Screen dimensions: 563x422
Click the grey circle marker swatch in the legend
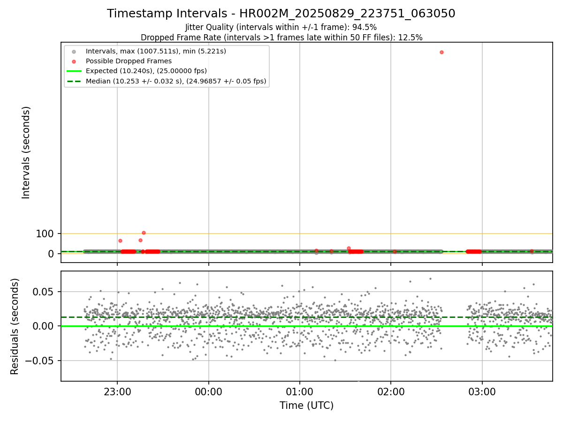(74, 52)
